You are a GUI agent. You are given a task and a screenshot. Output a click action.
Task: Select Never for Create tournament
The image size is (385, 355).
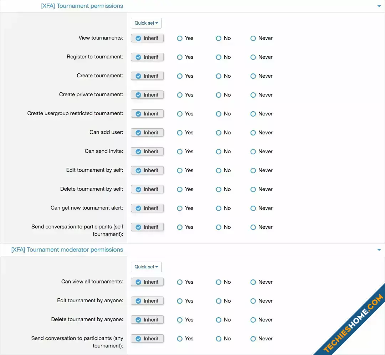coord(262,76)
